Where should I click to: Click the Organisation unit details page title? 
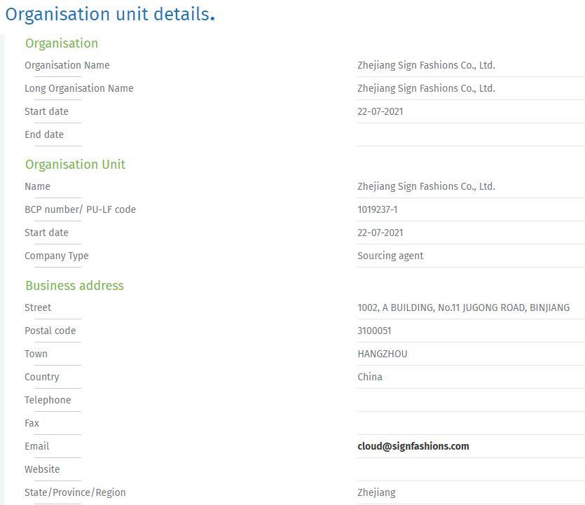pos(110,15)
